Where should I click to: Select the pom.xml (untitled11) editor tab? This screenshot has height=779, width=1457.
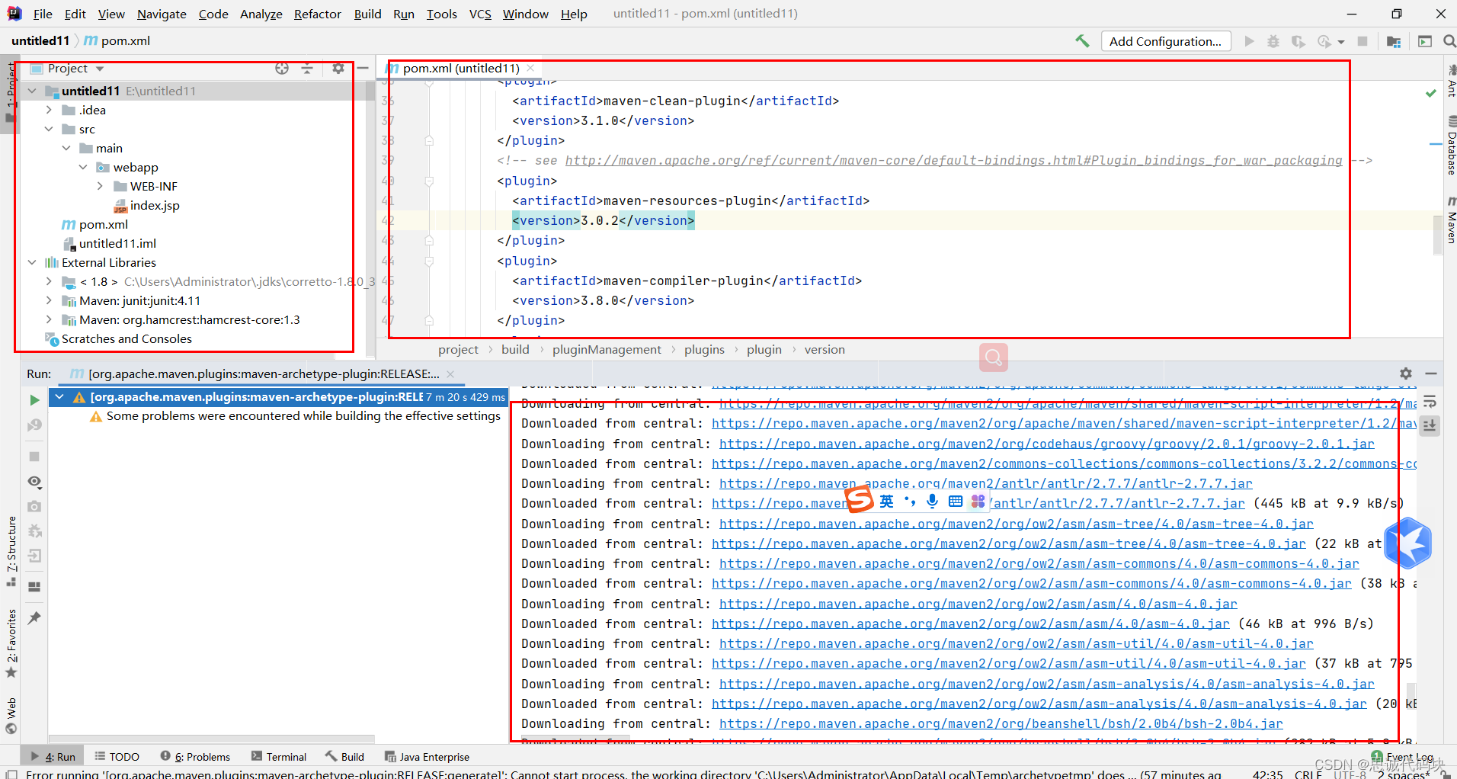click(x=460, y=69)
